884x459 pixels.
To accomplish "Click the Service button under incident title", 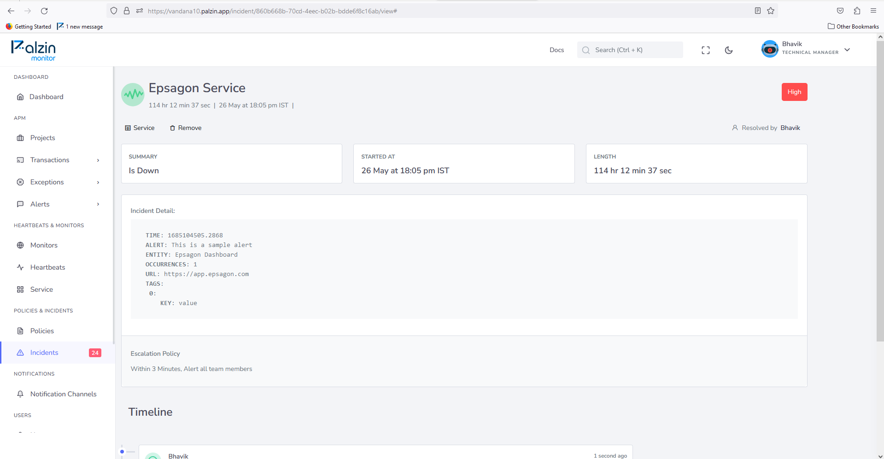I will (140, 128).
